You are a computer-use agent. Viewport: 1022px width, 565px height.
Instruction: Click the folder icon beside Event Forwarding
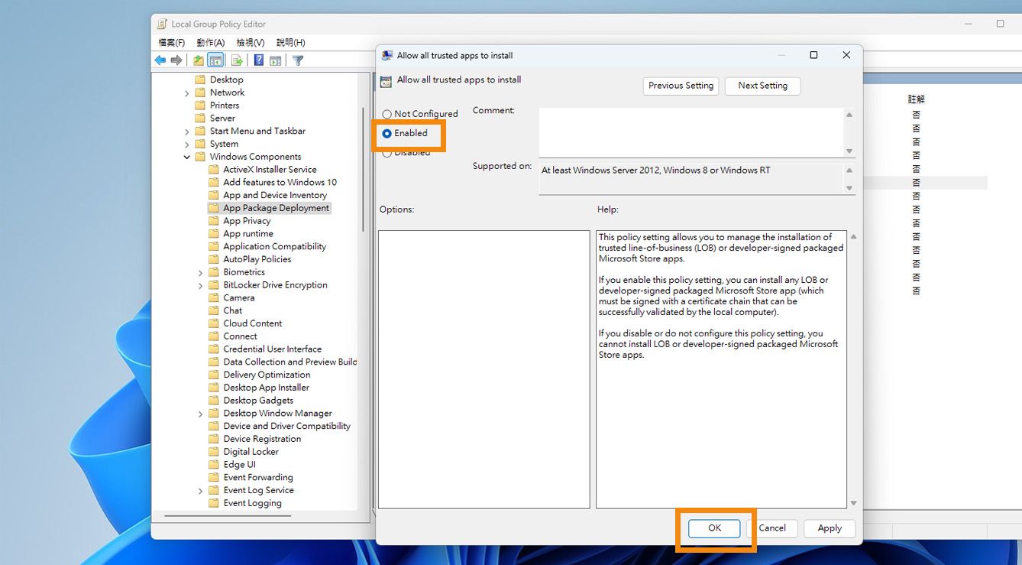(214, 478)
